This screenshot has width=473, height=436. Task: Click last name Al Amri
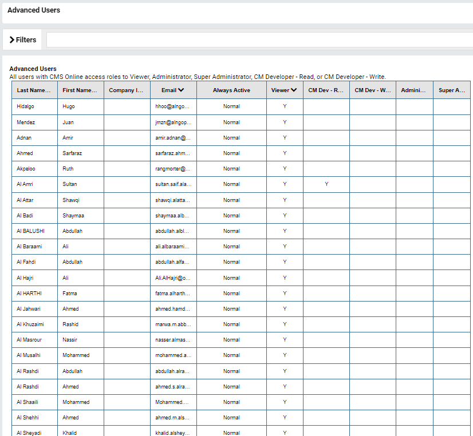click(25, 184)
